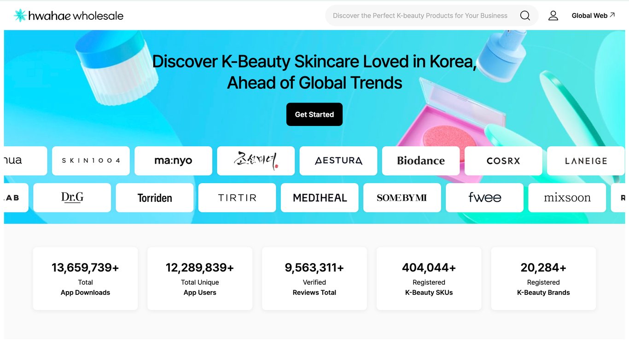The height and width of the screenshot is (344, 629).
Task: Click the 9,563,311+ Verified Reviews Total stat
Action: (314, 279)
